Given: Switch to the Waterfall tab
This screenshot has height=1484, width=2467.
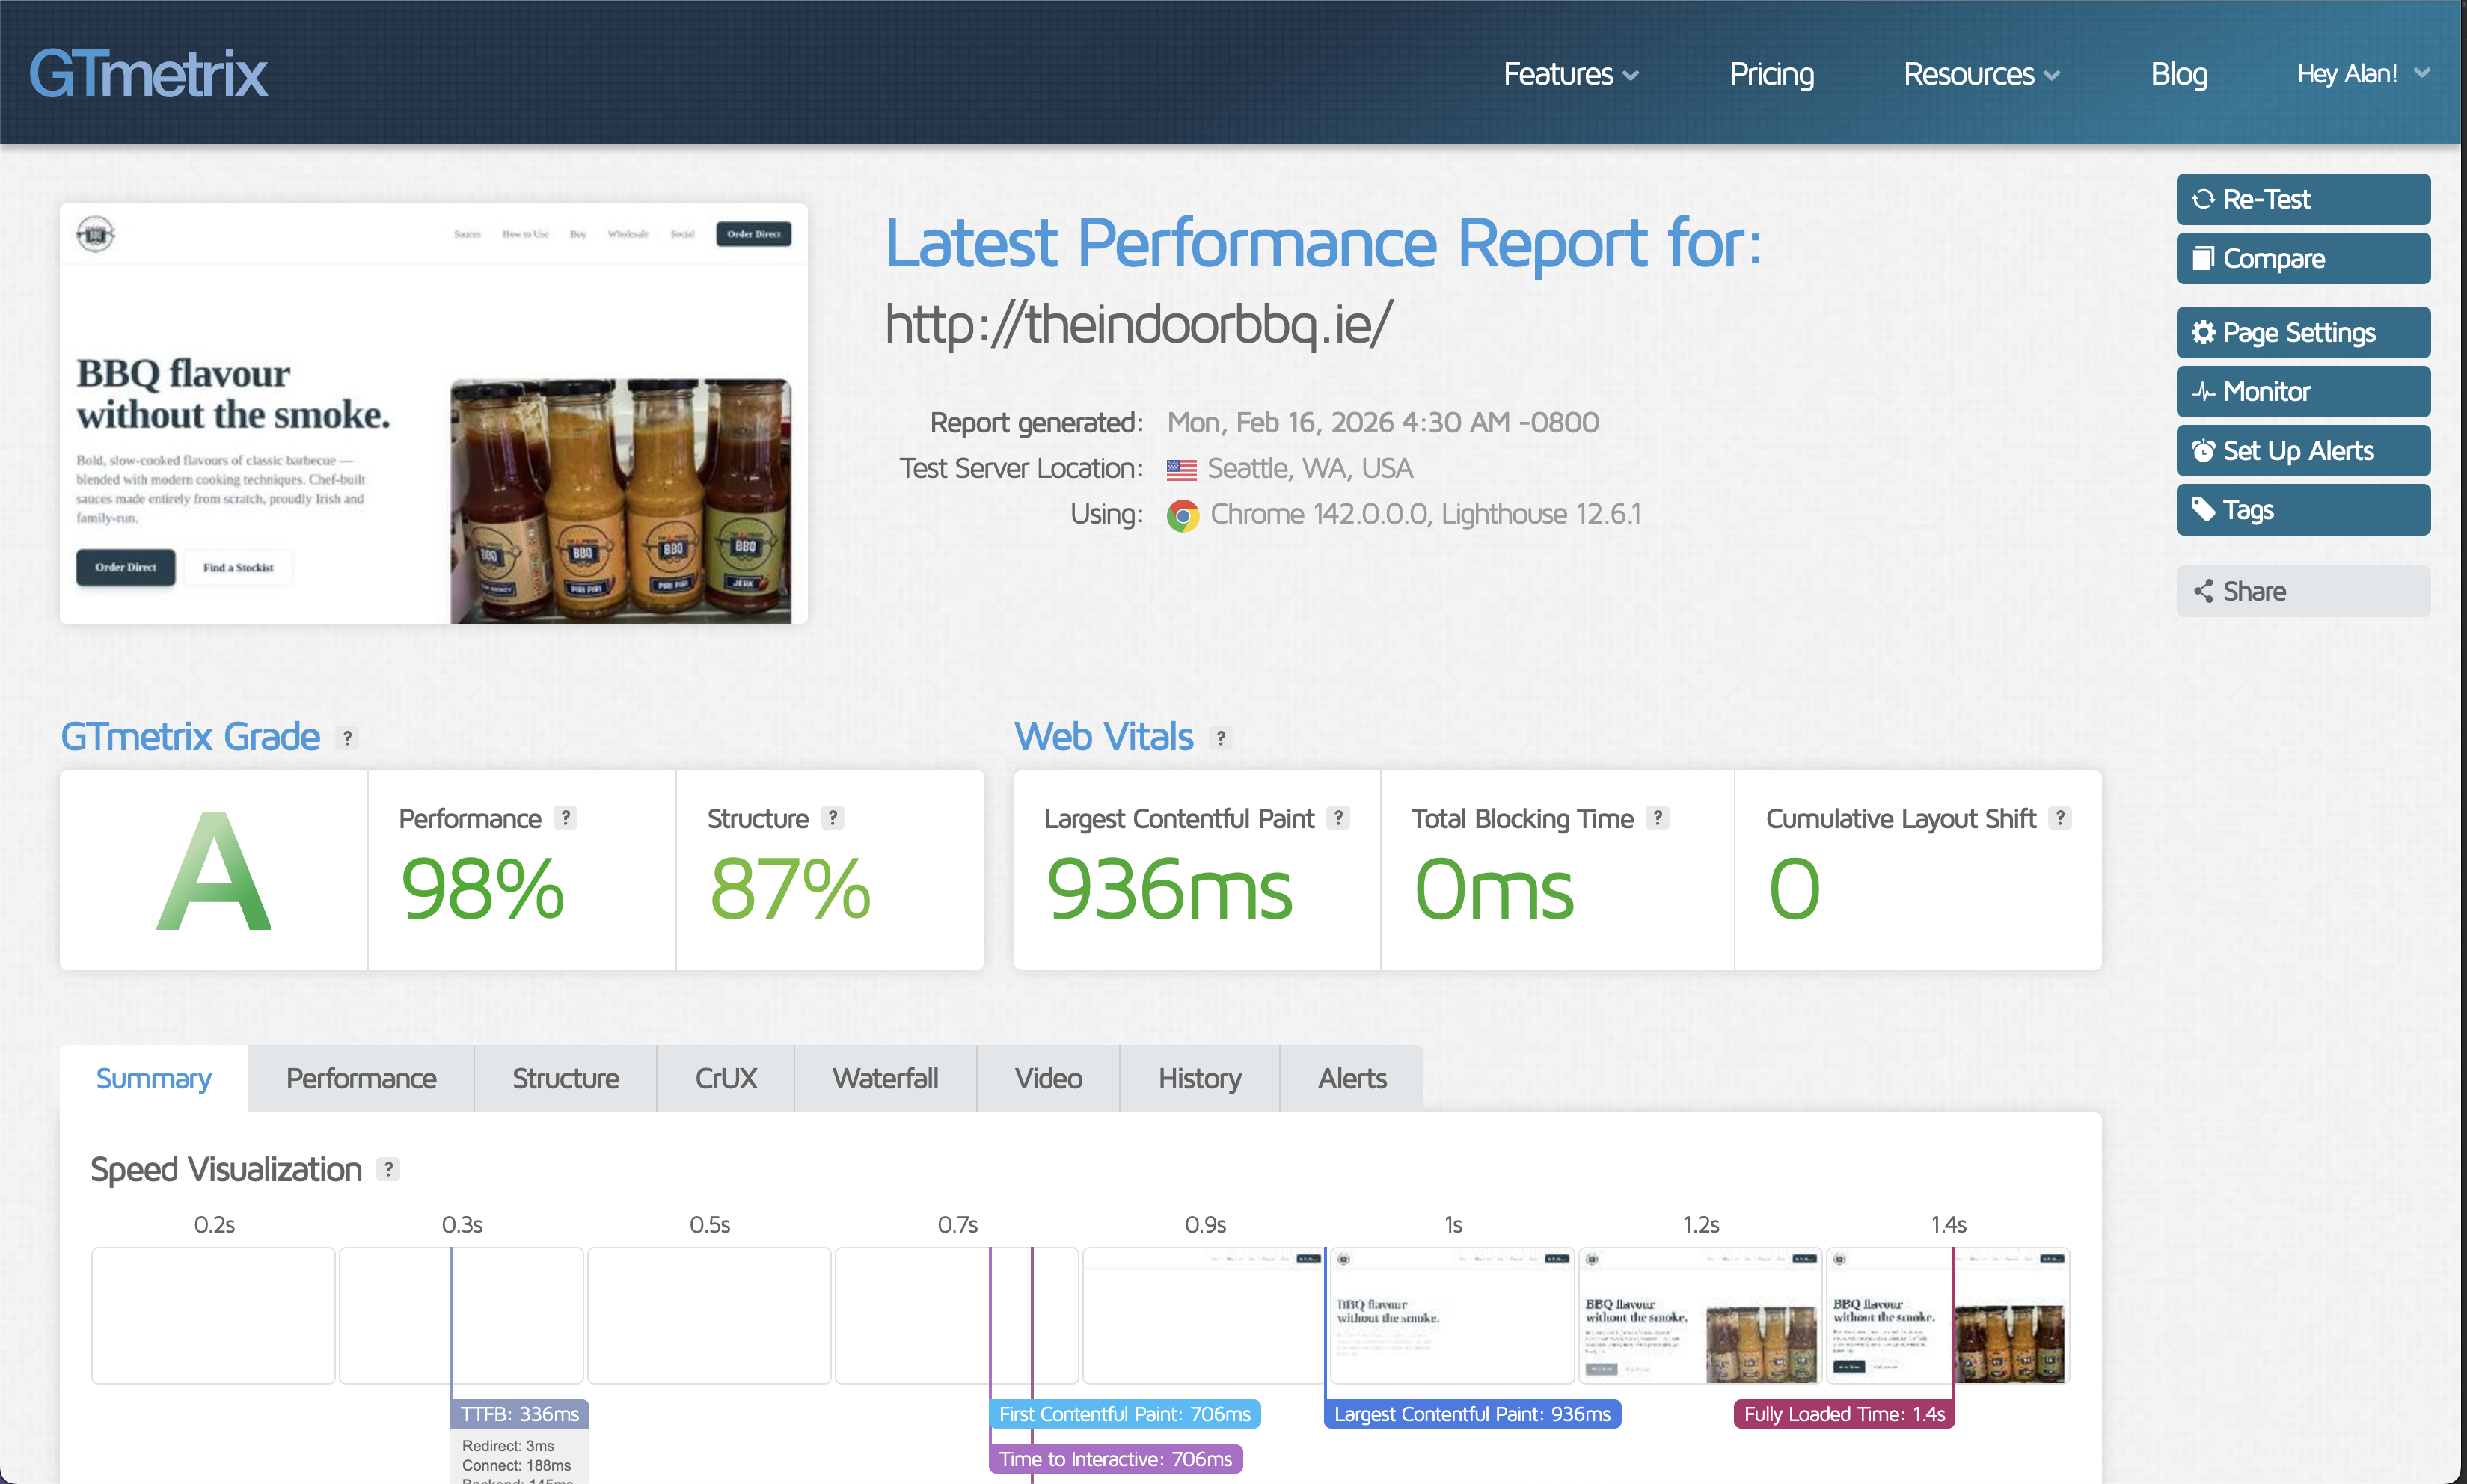Looking at the screenshot, I should click(x=884, y=1078).
